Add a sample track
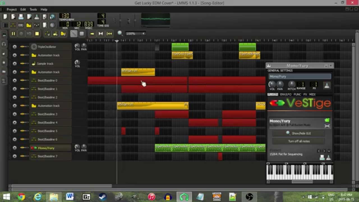Viewport: 359px width, 202px height. 55,34
